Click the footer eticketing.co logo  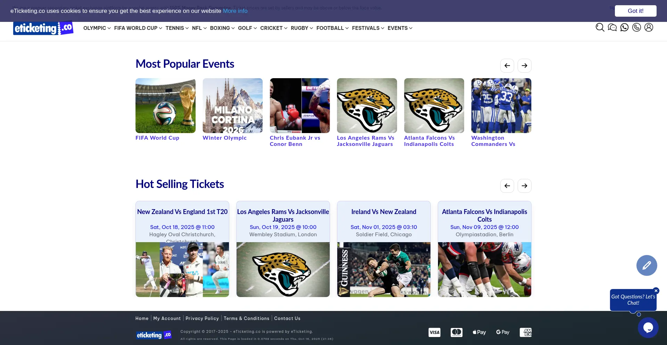[x=154, y=335]
